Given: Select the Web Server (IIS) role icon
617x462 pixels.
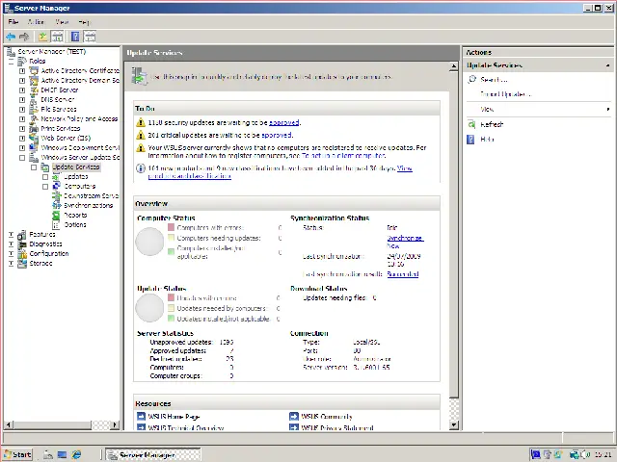Looking at the screenshot, I should point(35,139).
